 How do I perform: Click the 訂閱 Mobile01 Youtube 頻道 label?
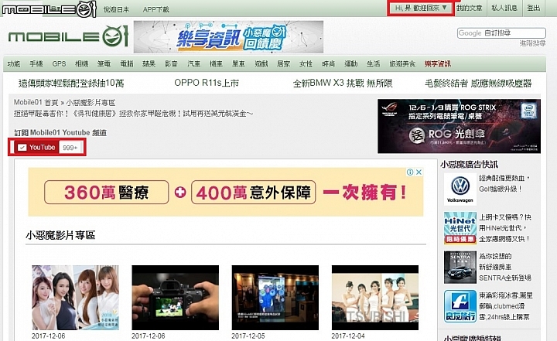(x=60, y=133)
